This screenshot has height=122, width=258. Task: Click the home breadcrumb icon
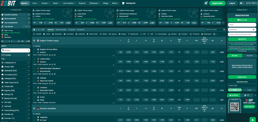coord(34,30)
